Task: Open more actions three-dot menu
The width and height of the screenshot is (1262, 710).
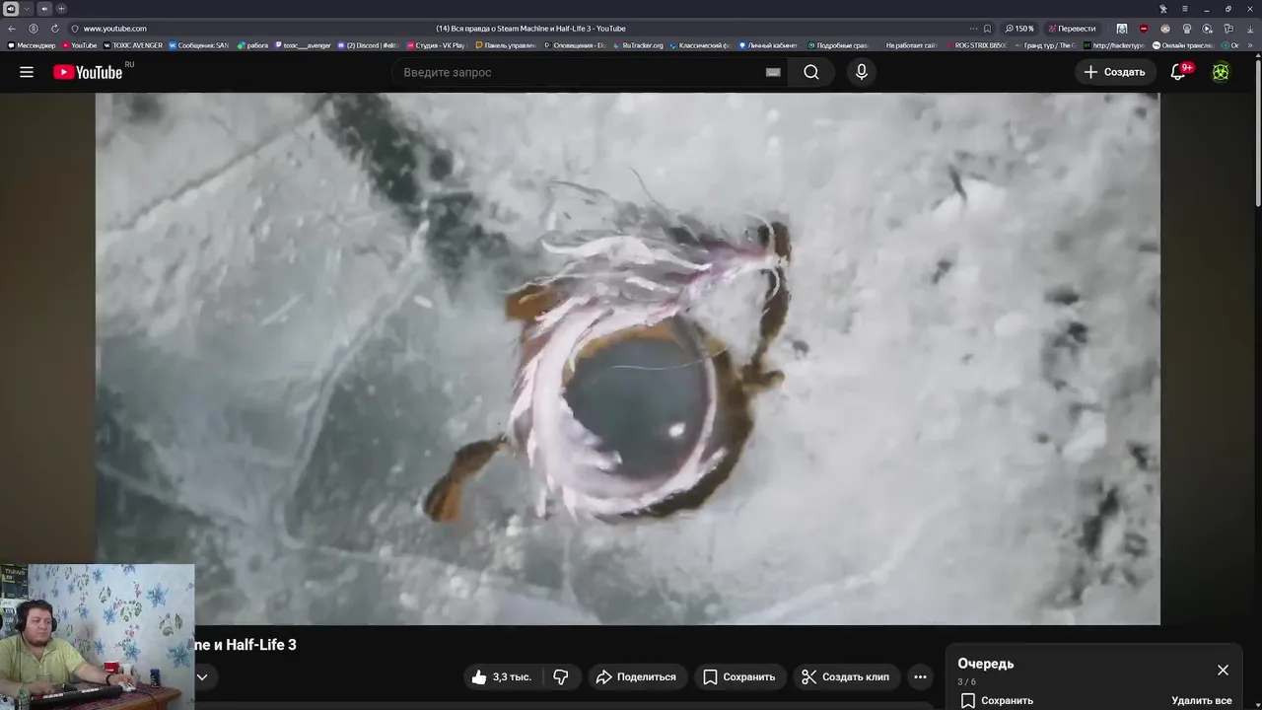Action: tap(920, 676)
